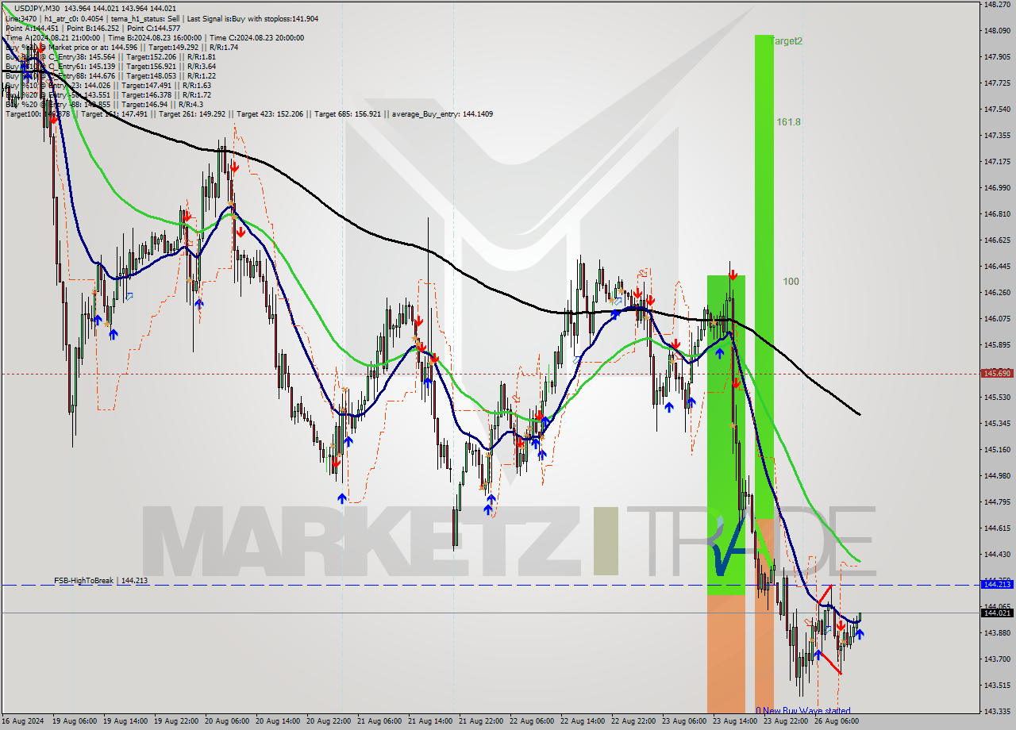Click the 148.270 price axis label

pyautogui.click(x=996, y=5)
